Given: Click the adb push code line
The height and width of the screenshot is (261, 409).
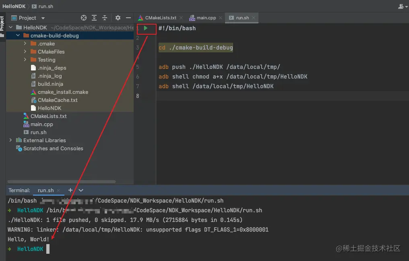Looking at the screenshot, I should pos(219,67).
